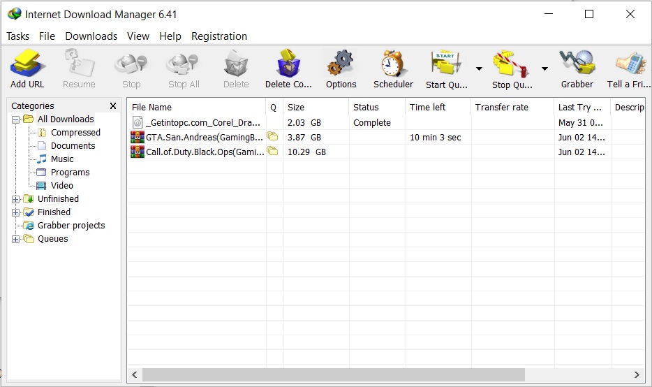Click the GTA San Andreas archive icon
This screenshot has height=387, width=652.
[x=138, y=137]
